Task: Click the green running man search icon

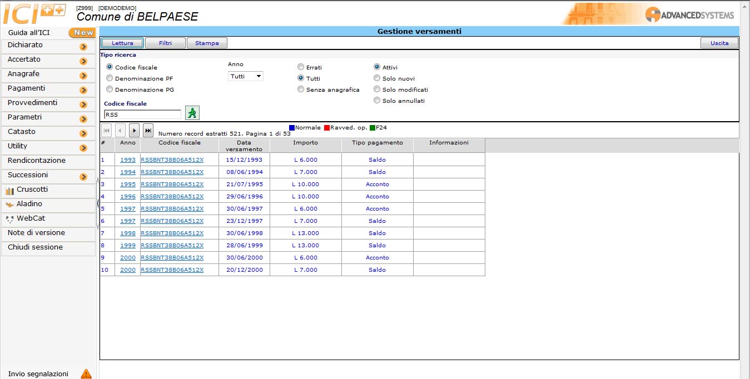Action: pos(192,113)
